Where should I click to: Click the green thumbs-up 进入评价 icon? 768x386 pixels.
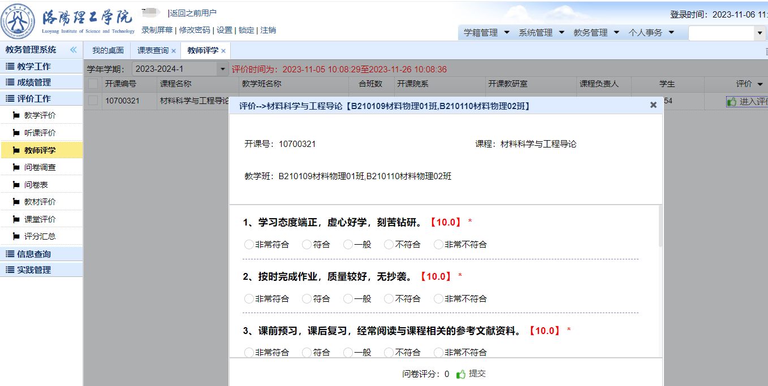(732, 101)
